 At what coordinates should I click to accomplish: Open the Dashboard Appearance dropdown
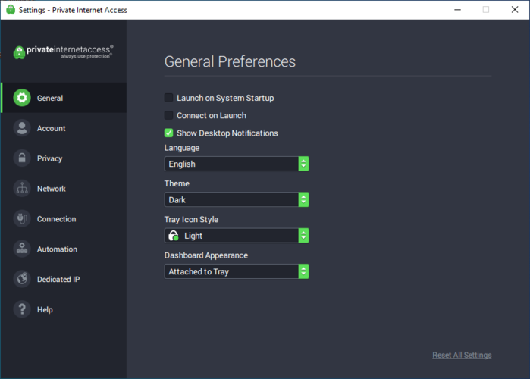(237, 271)
